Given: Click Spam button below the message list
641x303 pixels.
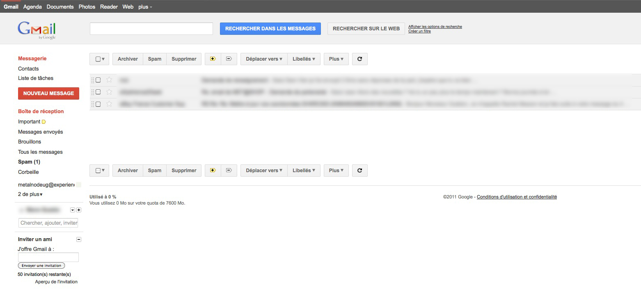Looking at the screenshot, I should (x=155, y=171).
